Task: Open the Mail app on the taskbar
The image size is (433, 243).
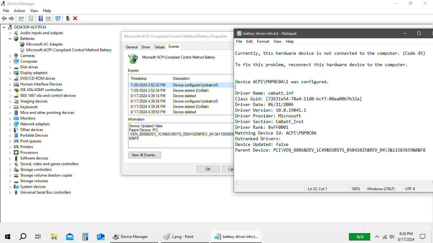Action: [x=69, y=237]
